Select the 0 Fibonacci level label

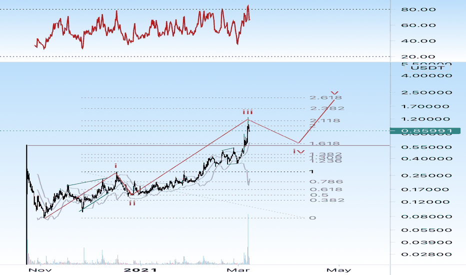click(x=312, y=218)
